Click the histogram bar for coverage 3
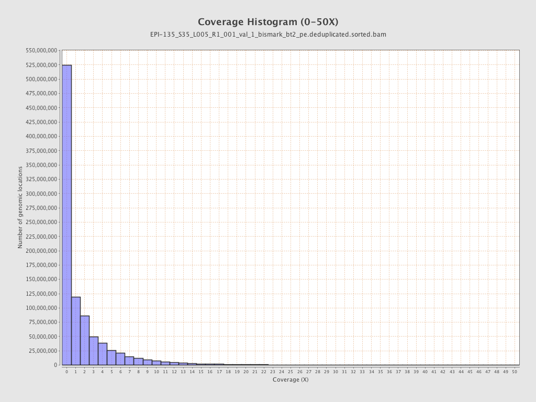Image resolution: width=536 pixels, height=402 pixels. [x=94, y=351]
